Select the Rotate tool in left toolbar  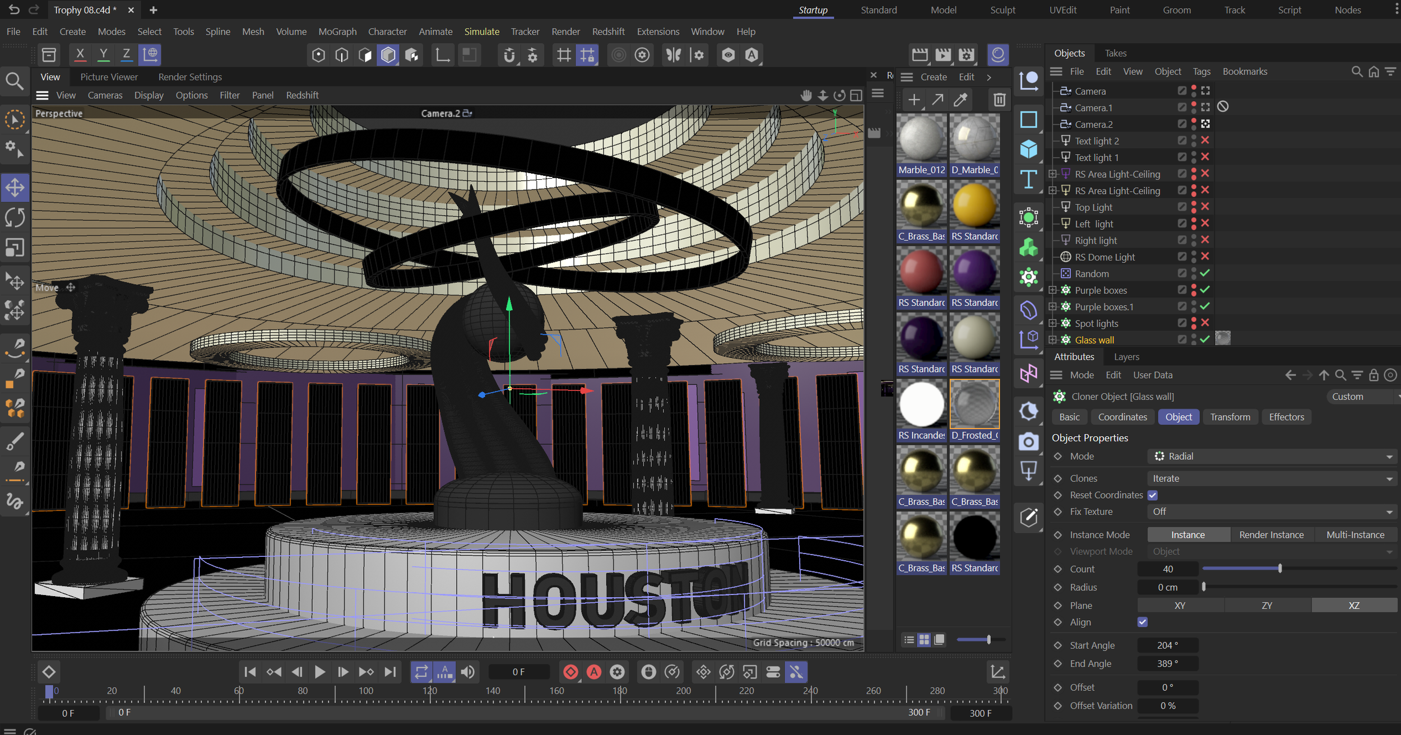click(15, 217)
